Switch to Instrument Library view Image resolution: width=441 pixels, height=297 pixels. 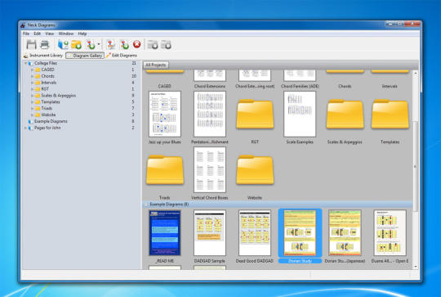(43, 56)
